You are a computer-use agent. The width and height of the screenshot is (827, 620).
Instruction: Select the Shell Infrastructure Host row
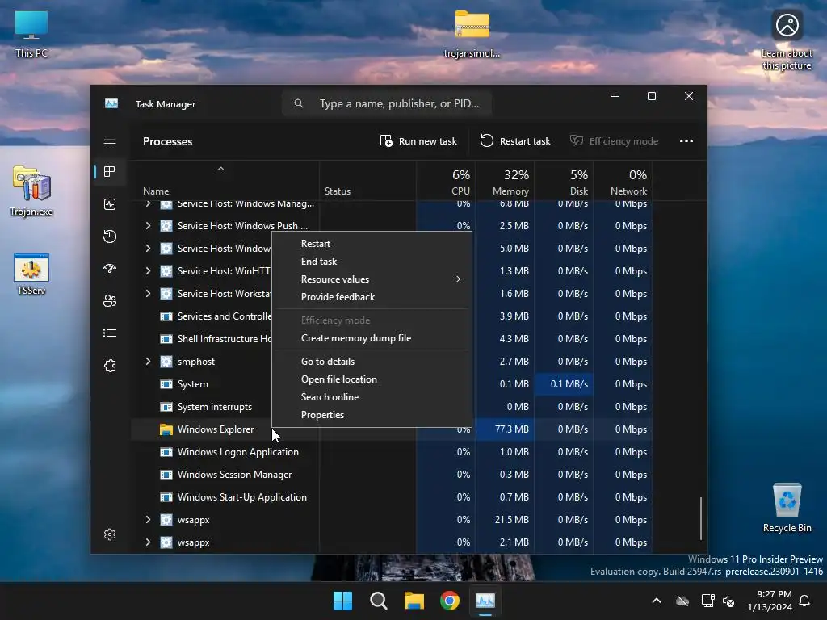pyautogui.click(x=201, y=339)
